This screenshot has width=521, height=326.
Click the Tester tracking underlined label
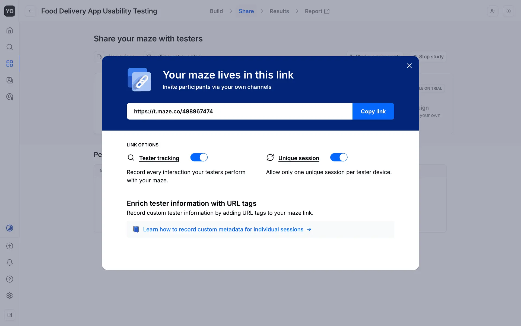[159, 158]
